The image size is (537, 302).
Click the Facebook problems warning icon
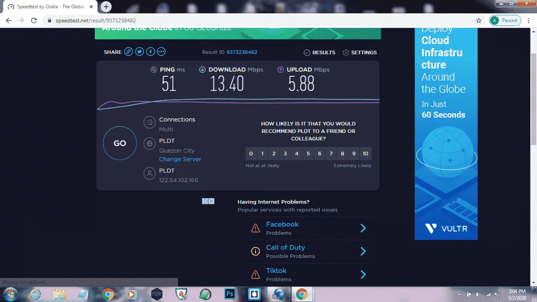point(255,228)
